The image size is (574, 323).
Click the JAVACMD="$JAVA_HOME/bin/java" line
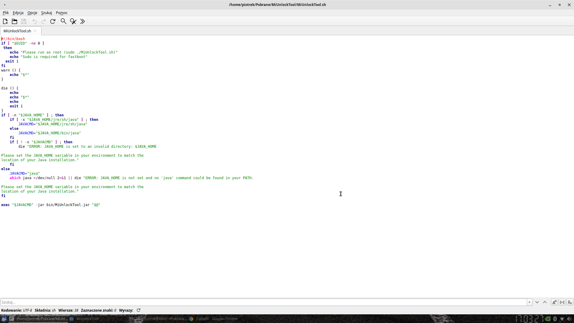tap(50, 133)
